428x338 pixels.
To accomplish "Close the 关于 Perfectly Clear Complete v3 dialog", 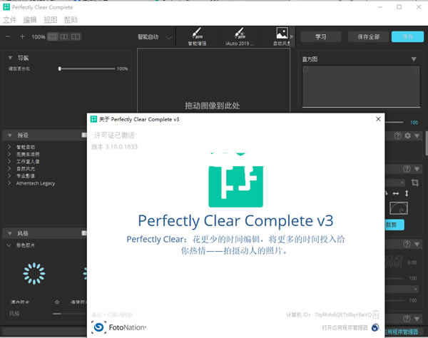I will tap(378, 119).
